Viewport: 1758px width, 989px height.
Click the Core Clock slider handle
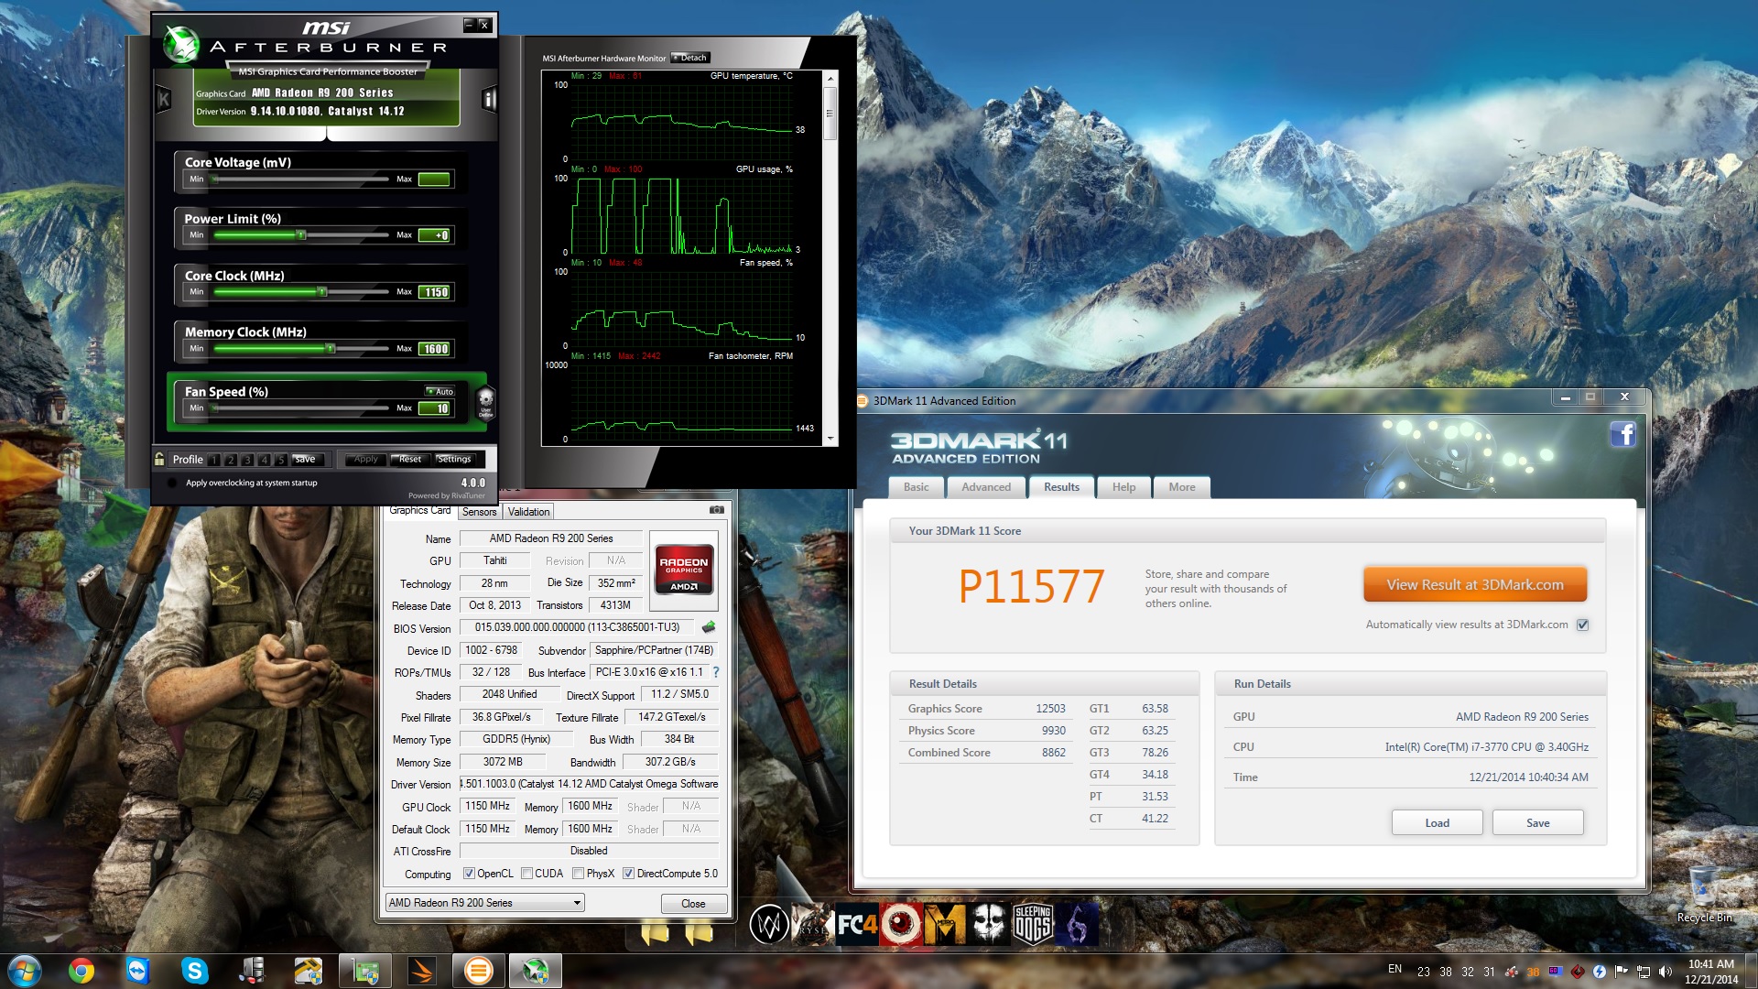point(322,292)
